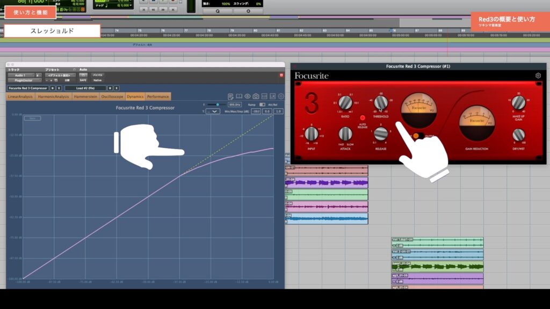The height and width of the screenshot is (309, 550).
Task: Click the GAIN REDUCTION VU meter
Action: (477, 123)
